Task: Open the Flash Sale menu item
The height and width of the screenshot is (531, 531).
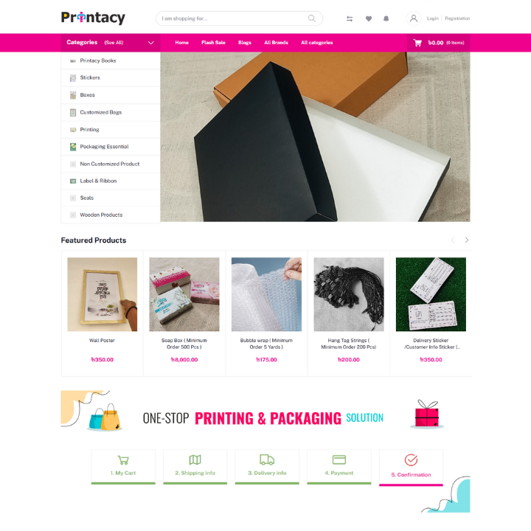Action: pyautogui.click(x=213, y=43)
